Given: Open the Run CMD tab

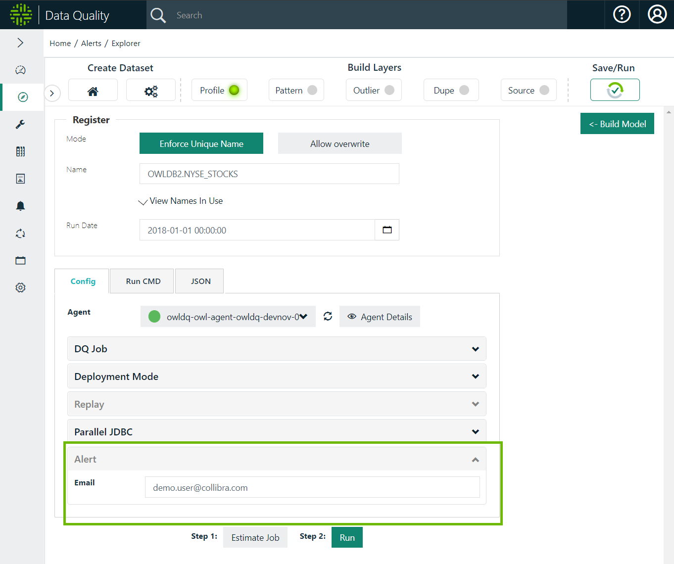Looking at the screenshot, I should 142,281.
